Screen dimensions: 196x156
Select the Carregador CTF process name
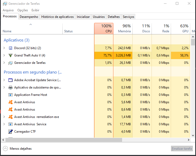coord(25,132)
